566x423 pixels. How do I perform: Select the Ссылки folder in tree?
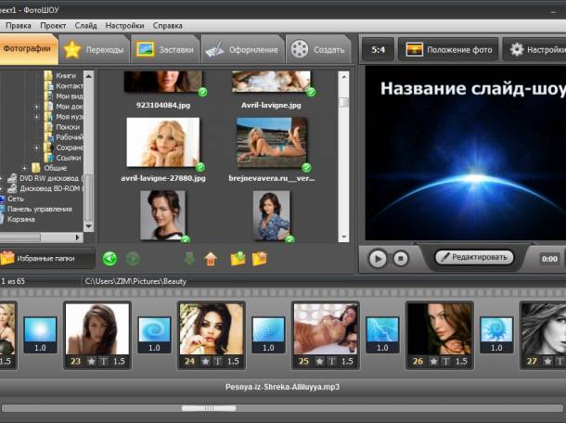point(69,158)
